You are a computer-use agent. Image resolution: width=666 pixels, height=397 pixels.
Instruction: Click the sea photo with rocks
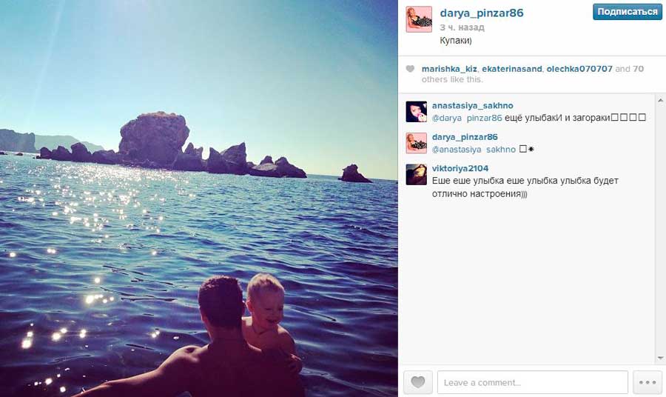coord(199,198)
